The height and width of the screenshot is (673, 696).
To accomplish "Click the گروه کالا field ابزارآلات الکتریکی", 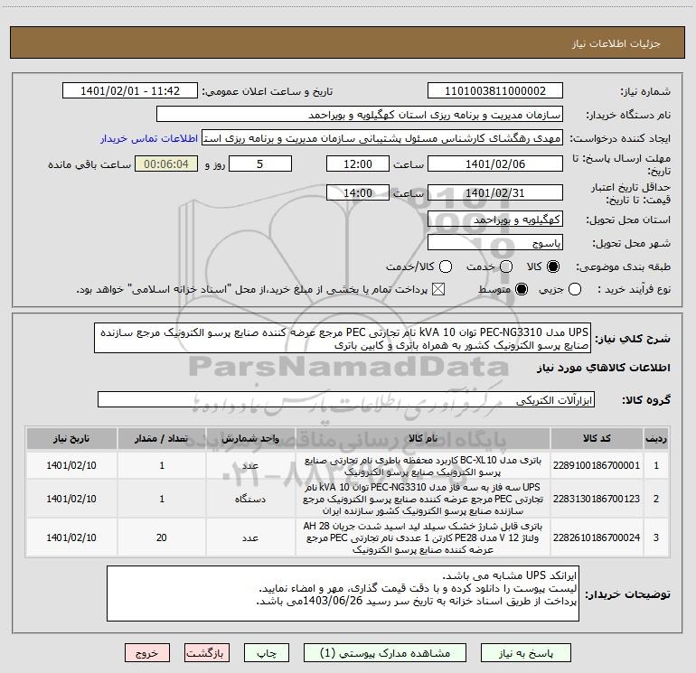I will pyautogui.click(x=346, y=399).
